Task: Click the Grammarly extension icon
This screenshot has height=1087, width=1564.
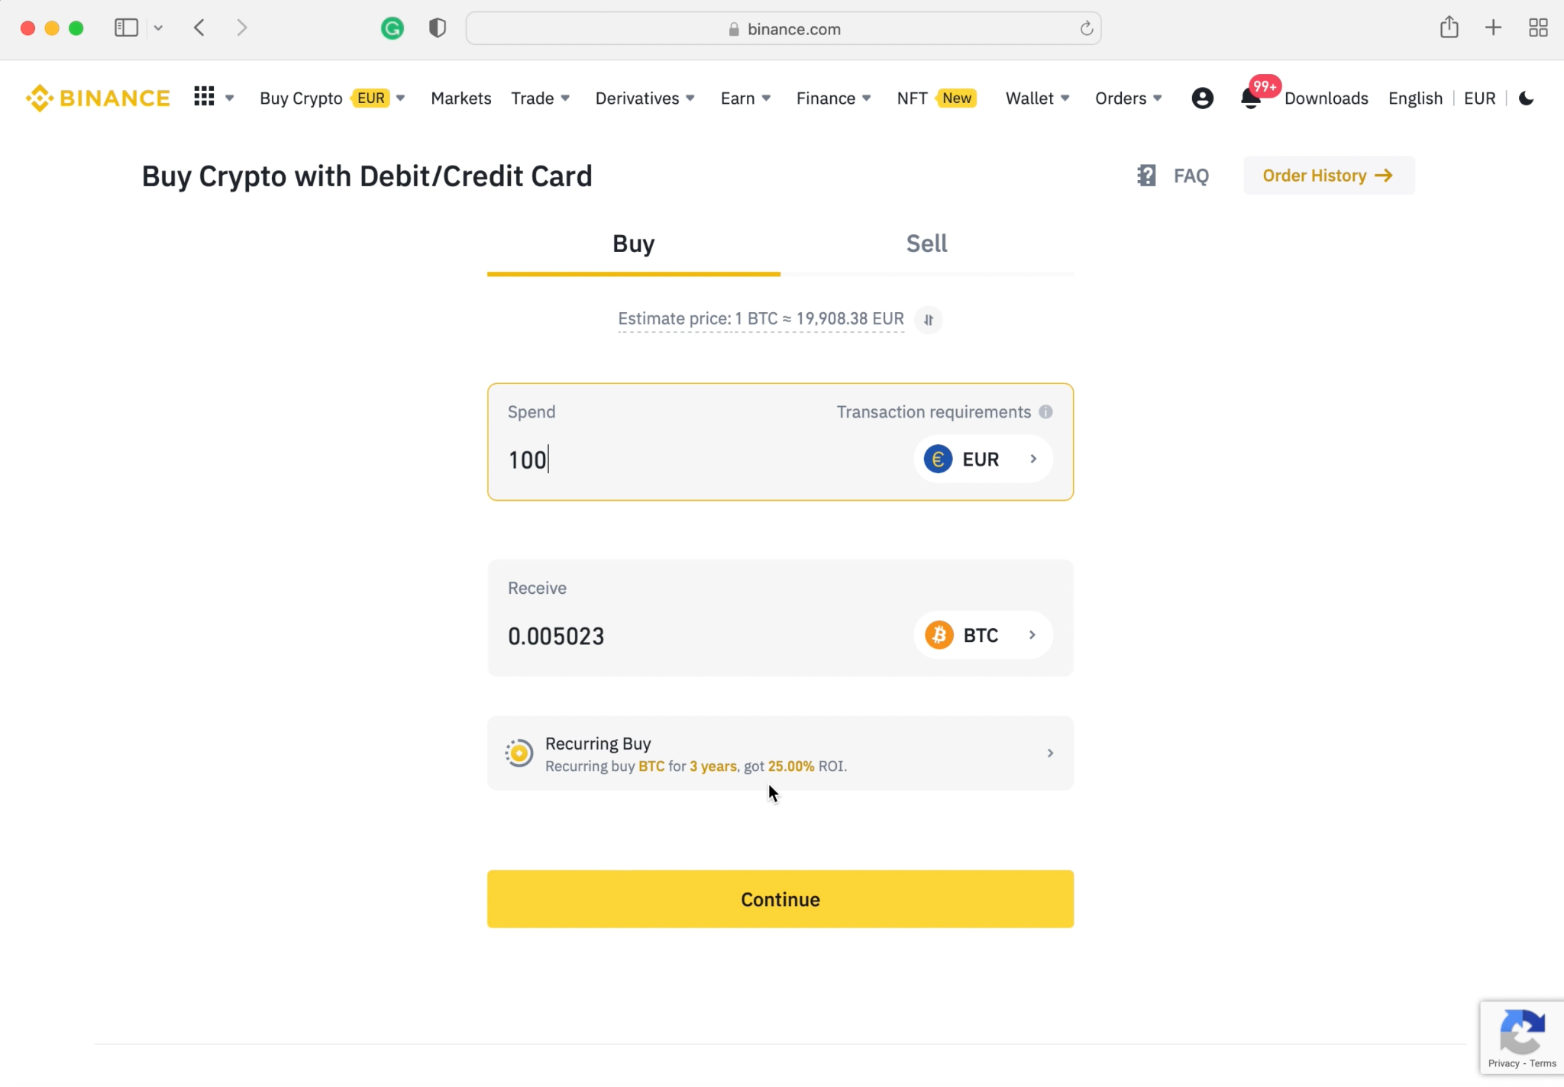Action: 393,28
